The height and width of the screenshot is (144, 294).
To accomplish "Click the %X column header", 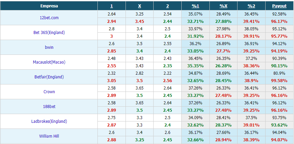I will tap(224, 6).
